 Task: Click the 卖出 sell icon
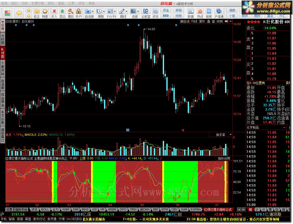click(x=62, y=13)
